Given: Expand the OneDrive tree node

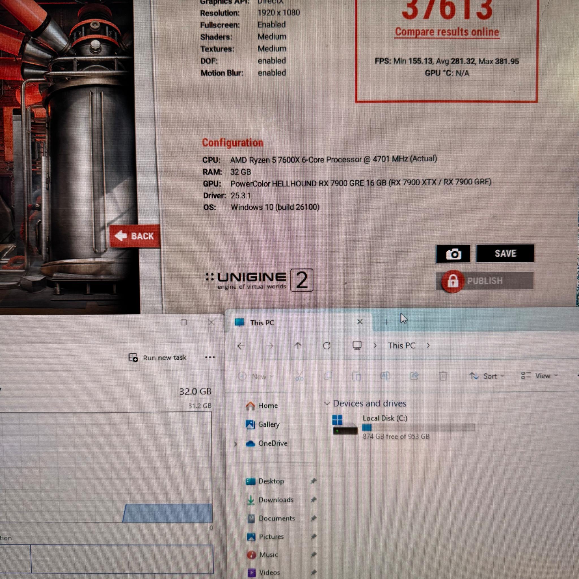Looking at the screenshot, I should point(236,444).
